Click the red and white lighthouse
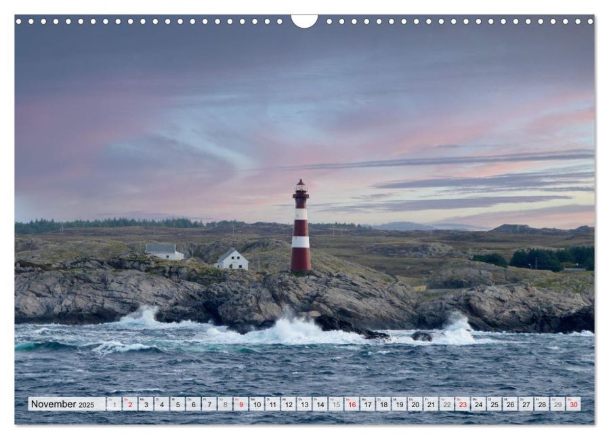Screen dimensions: 609x439 301,227
